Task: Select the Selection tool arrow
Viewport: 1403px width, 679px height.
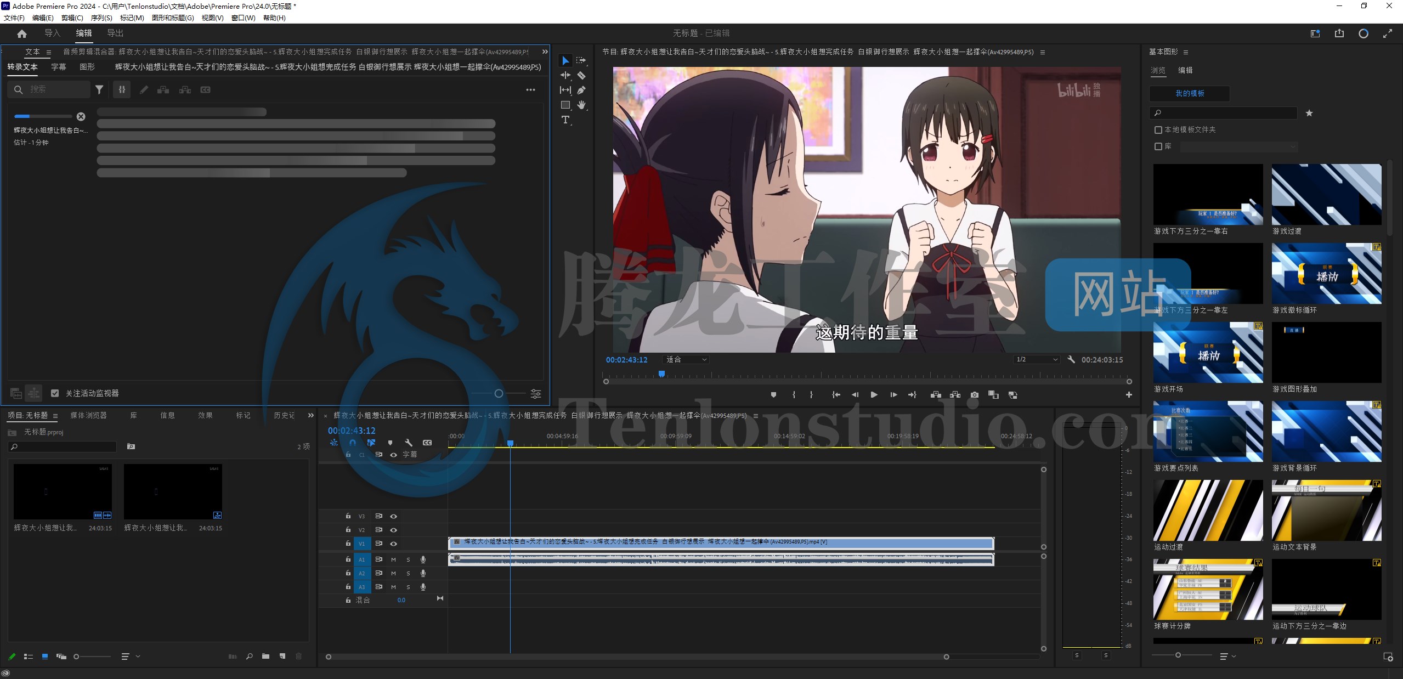Action: 565,60
